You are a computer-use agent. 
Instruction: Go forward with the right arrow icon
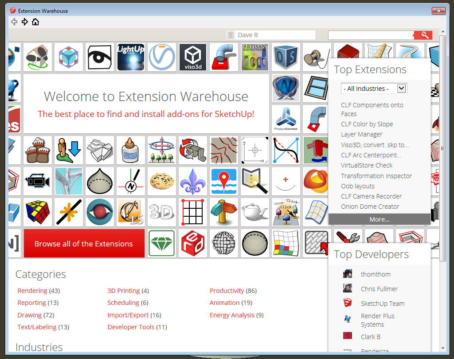(25, 22)
